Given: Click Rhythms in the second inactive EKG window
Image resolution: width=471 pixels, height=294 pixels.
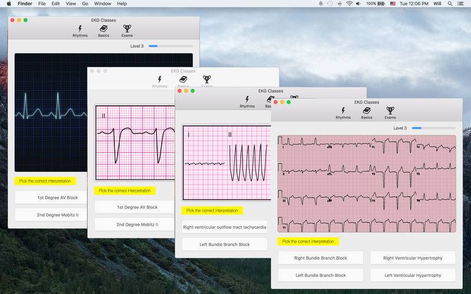Looking at the screenshot, I should pyautogui.click(x=160, y=82).
